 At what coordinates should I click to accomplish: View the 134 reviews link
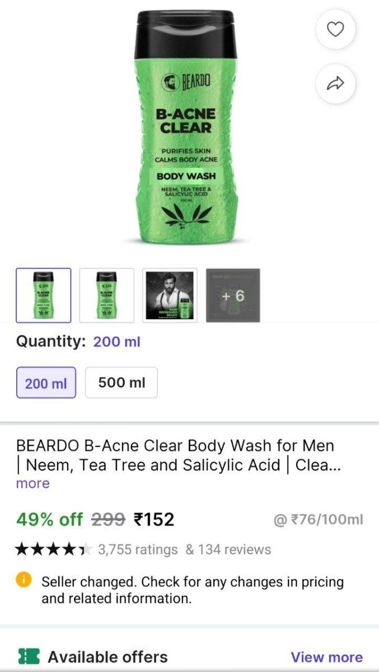click(228, 549)
